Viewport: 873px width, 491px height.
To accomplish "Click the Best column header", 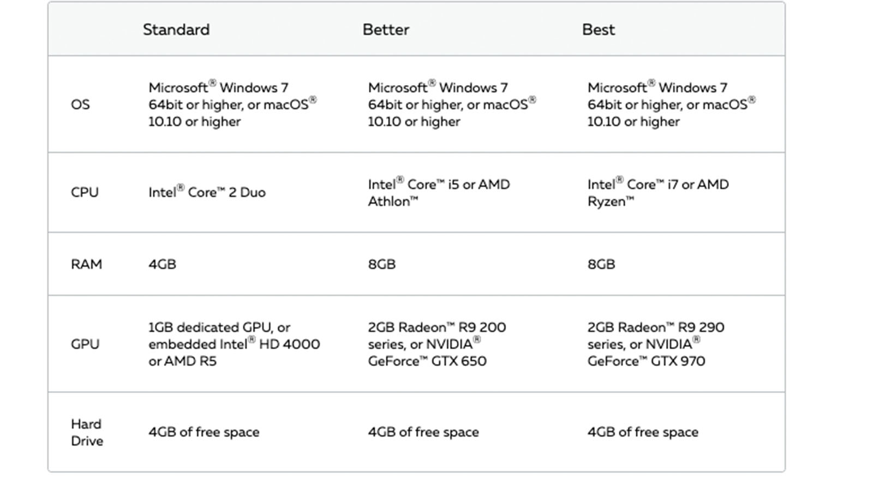I will pos(598,29).
